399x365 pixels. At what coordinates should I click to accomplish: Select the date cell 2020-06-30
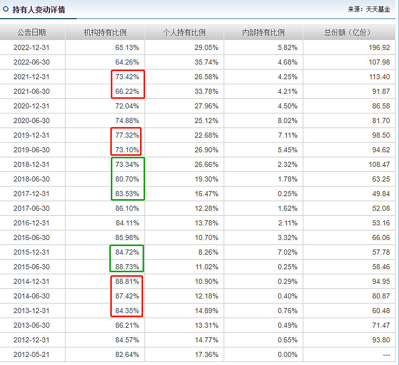32,120
